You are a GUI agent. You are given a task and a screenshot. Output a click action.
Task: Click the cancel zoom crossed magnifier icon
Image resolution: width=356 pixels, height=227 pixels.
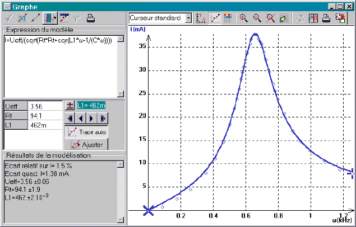(x=270, y=18)
